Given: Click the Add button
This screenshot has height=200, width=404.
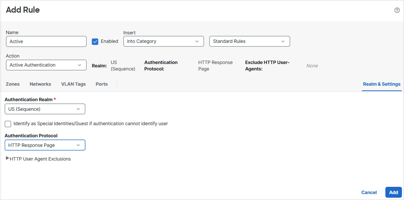Looking at the screenshot, I should 393,193.
